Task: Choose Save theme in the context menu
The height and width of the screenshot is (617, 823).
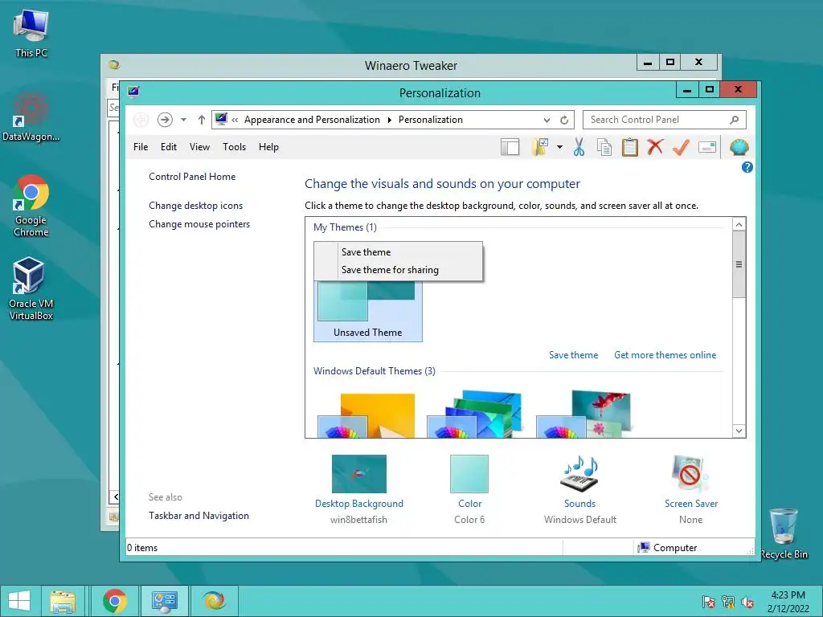Action: [x=399, y=252]
